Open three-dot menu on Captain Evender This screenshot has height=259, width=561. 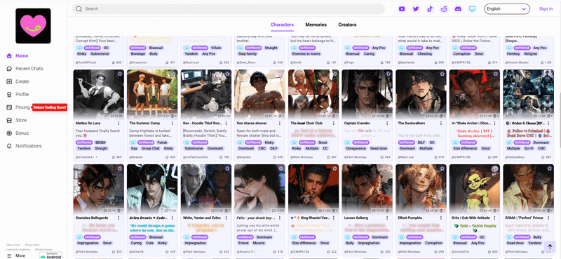click(387, 124)
